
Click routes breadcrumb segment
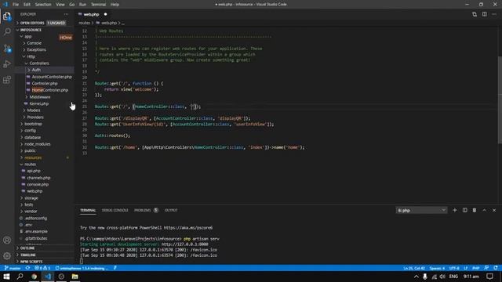point(84,23)
